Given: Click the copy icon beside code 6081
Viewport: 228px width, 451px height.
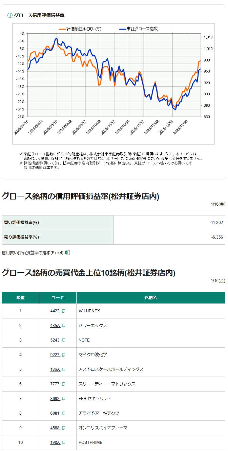Looking at the screenshot, I should tap(63, 413).
